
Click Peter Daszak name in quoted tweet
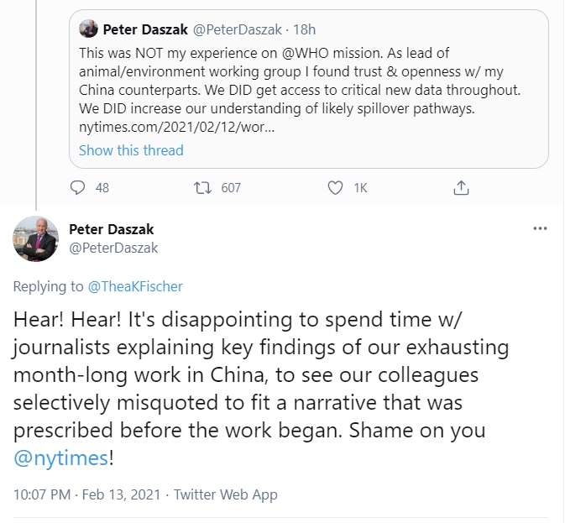(x=146, y=30)
